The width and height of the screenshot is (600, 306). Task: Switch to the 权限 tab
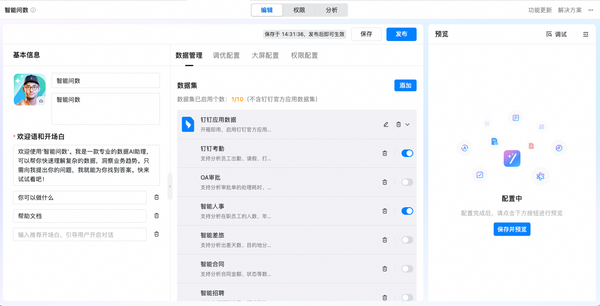tap(299, 10)
